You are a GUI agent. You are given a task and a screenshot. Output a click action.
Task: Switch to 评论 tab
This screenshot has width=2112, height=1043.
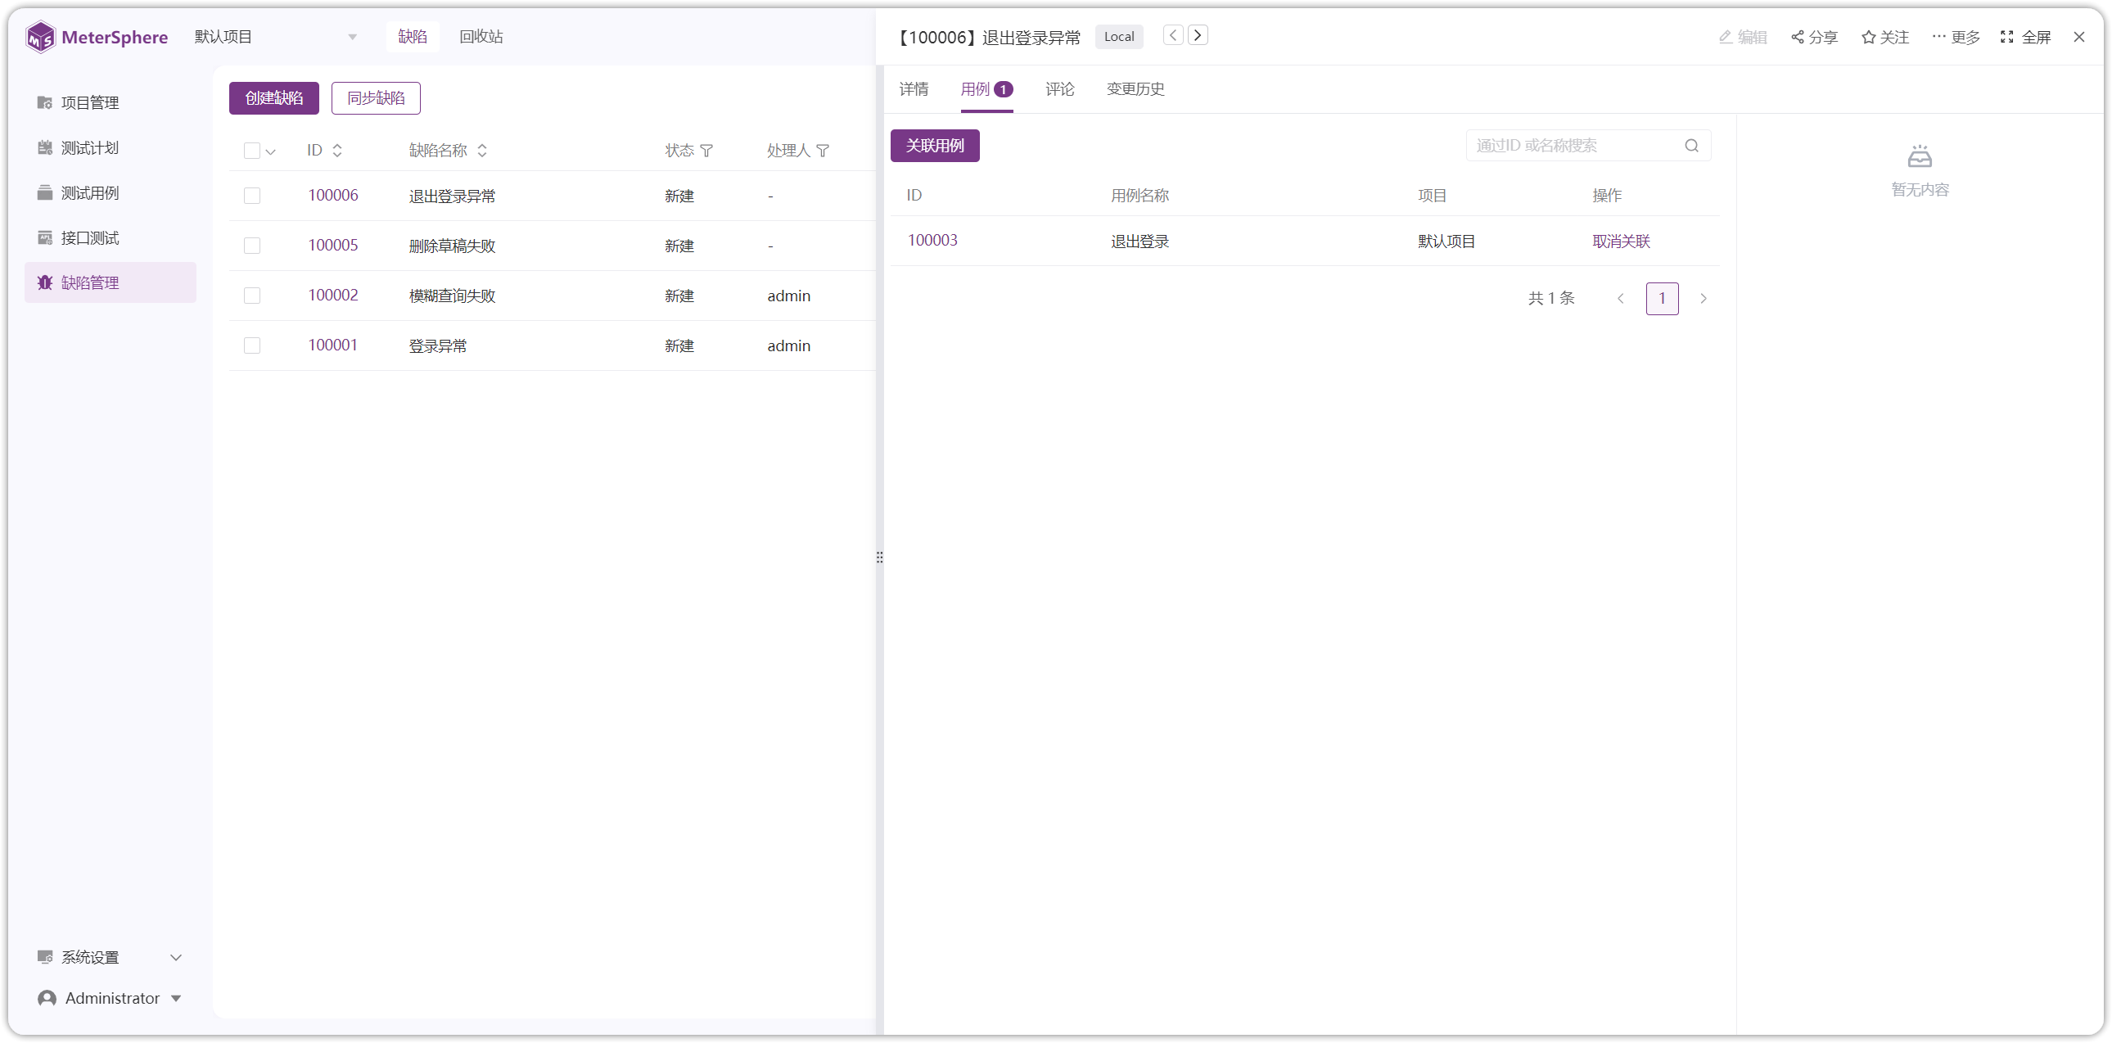(1059, 88)
